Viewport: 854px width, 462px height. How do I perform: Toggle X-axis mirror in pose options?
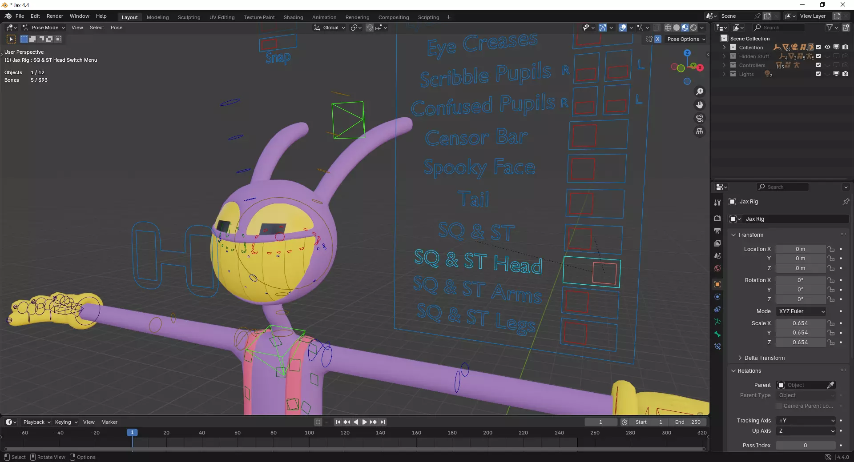coord(658,39)
